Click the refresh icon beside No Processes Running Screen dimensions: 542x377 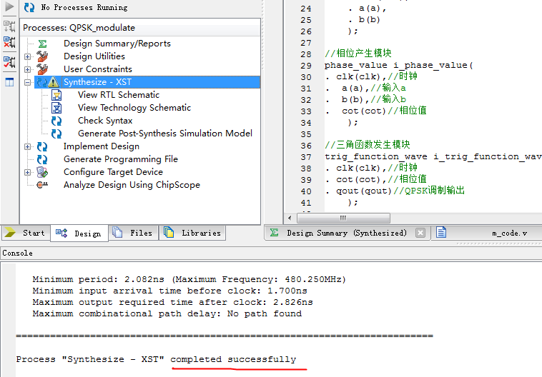click(x=29, y=7)
